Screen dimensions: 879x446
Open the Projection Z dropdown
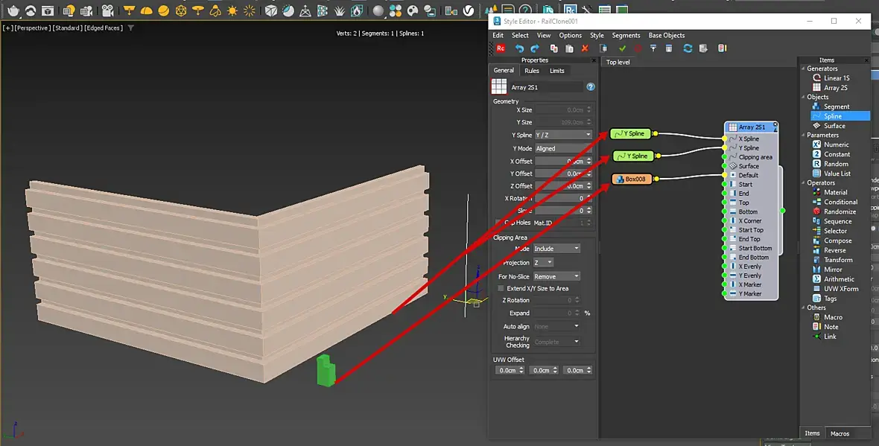pyautogui.click(x=542, y=262)
